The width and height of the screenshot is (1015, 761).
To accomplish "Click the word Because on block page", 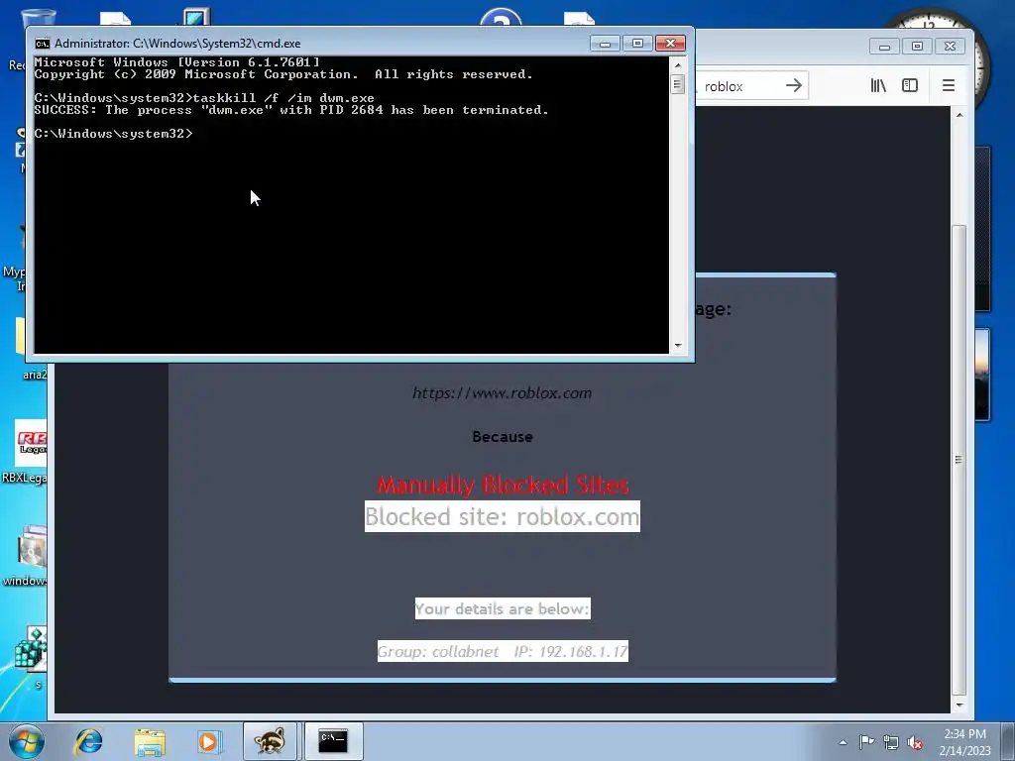I will 503,437.
